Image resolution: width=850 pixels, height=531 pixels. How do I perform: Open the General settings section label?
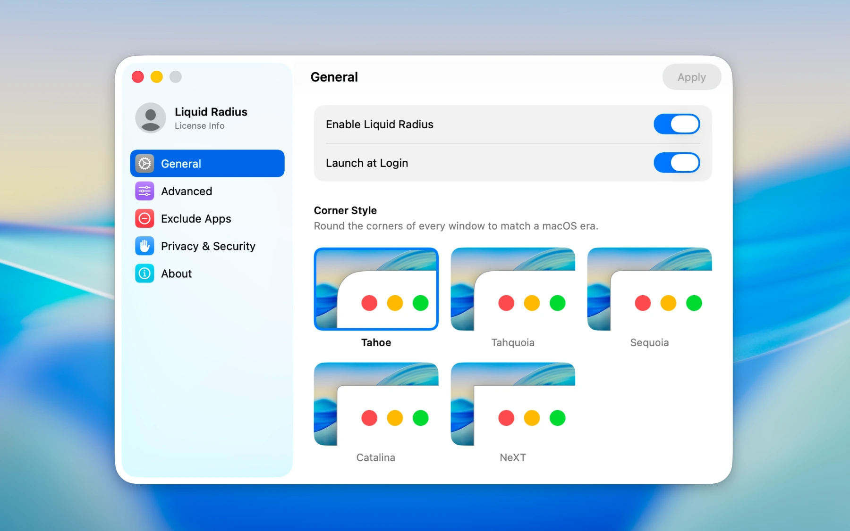tap(181, 164)
